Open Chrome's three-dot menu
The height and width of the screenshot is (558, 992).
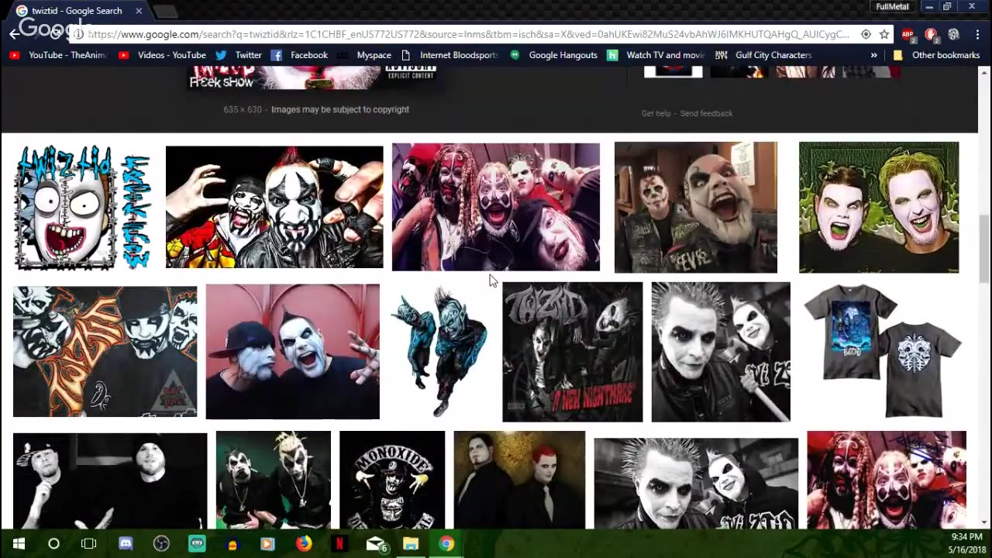977,34
